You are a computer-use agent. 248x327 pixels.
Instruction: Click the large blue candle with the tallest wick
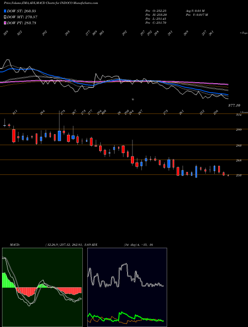60,136
